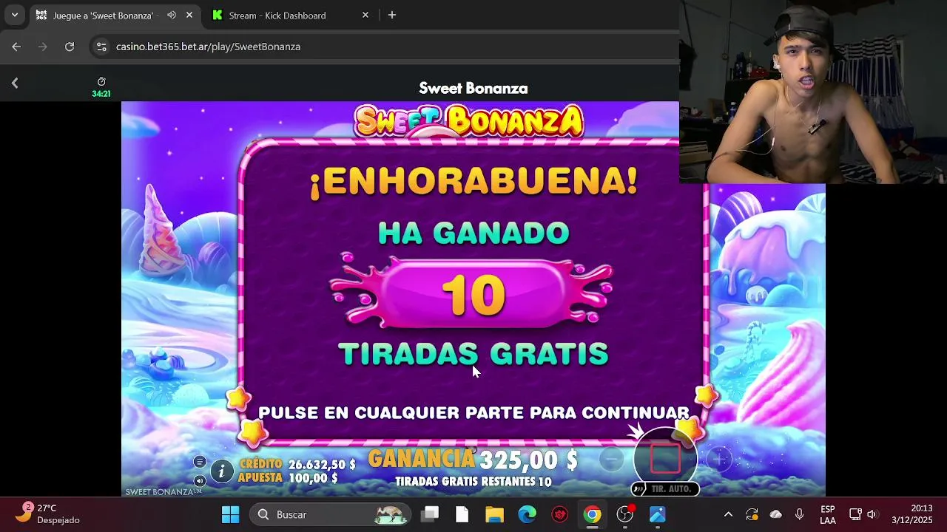
Task: Toggle the game sound speaker icon
Action: click(x=200, y=480)
